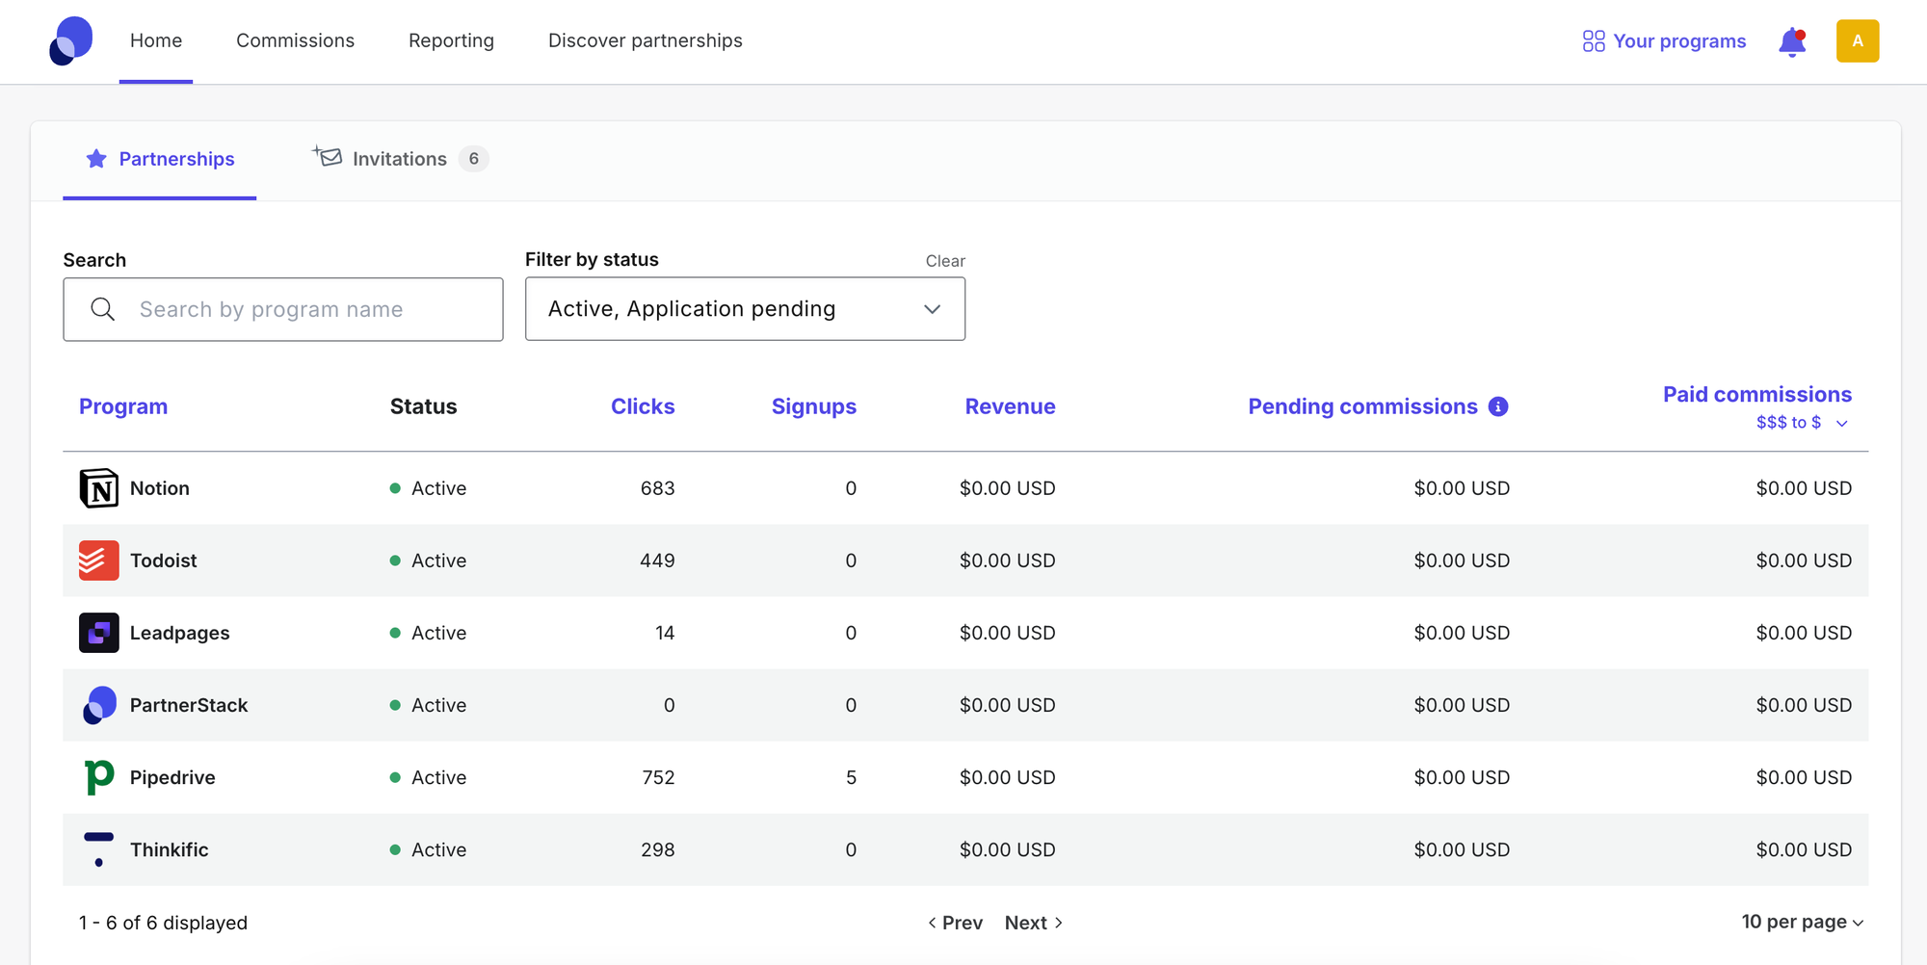Open the user avatar menu
This screenshot has width=1927, height=965.
tap(1857, 41)
